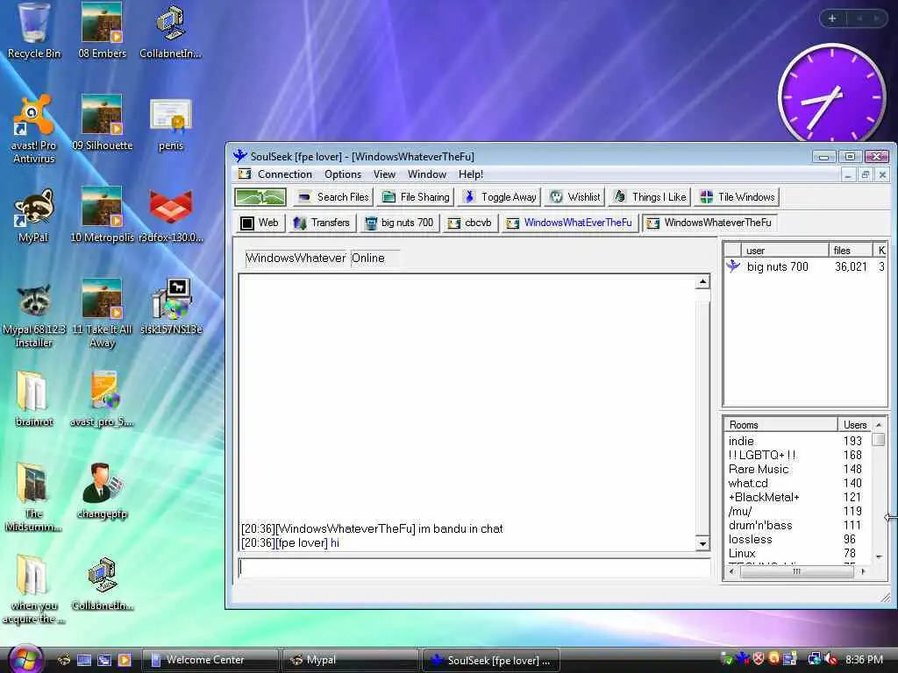Select the what.cd room
The height and width of the screenshot is (673, 898).
[x=796, y=483]
